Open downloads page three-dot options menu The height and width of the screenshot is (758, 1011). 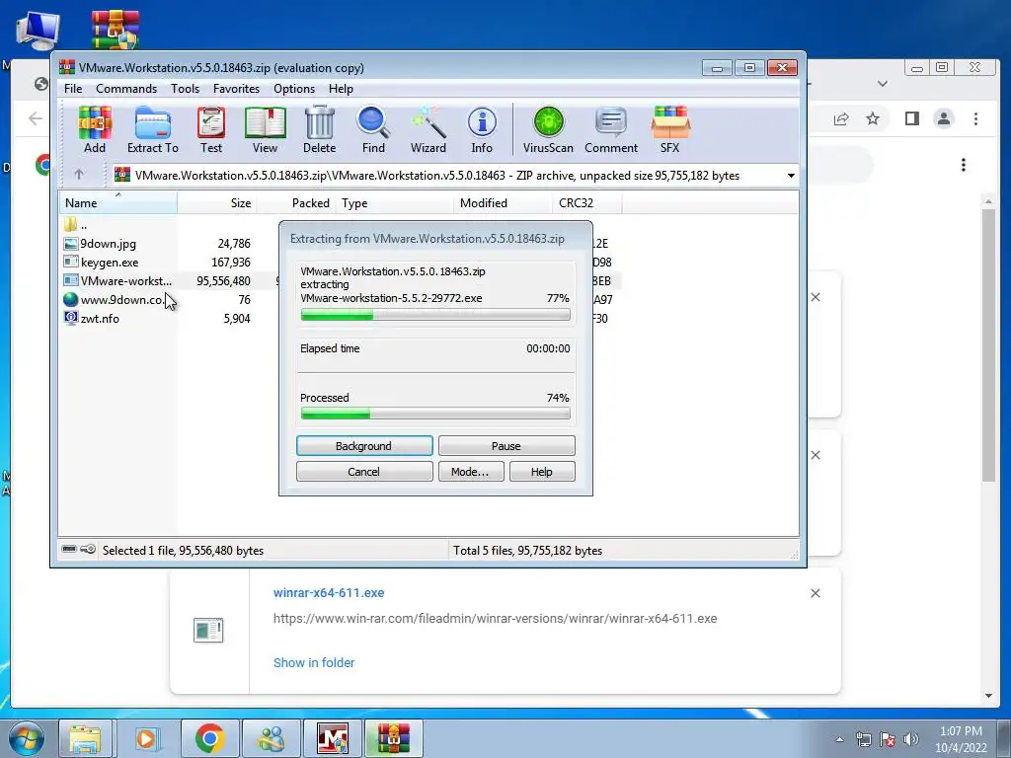coord(964,165)
